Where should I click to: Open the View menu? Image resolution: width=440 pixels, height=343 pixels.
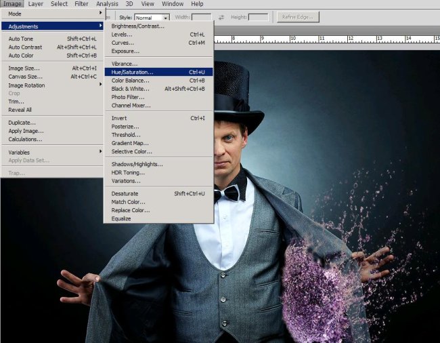click(148, 3)
